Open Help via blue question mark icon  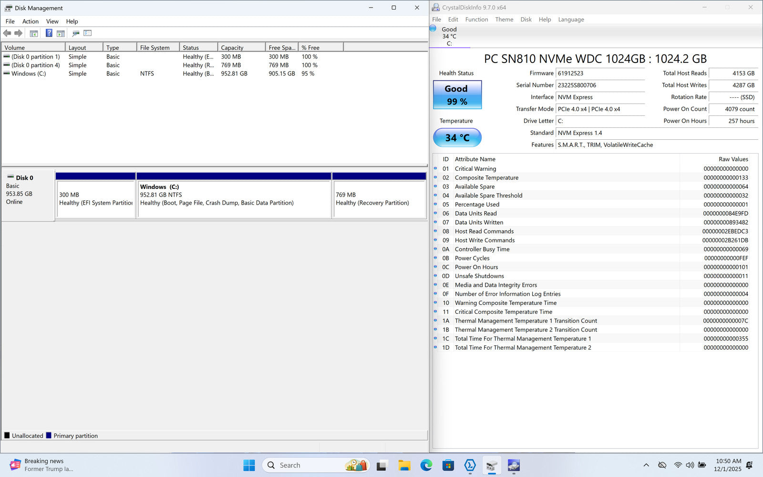[x=49, y=33]
